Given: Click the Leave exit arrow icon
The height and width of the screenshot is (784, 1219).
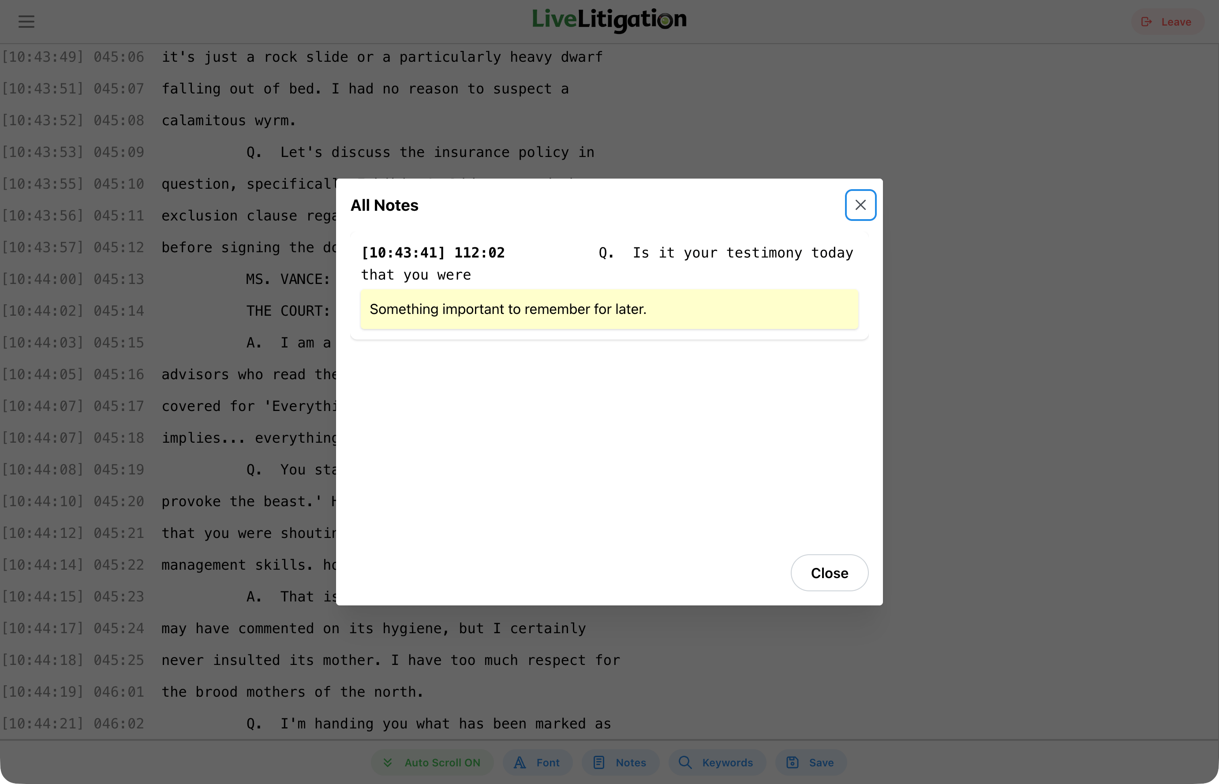Looking at the screenshot, I should click(1146, 22).
